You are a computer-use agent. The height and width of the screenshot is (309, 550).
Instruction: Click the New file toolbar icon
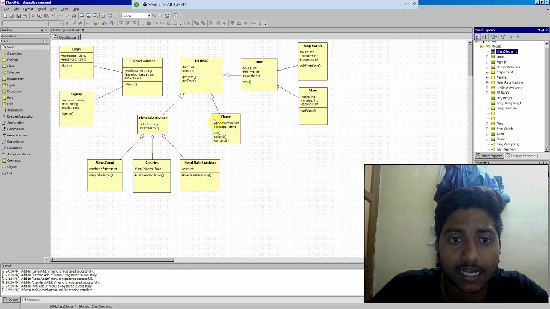pyautogui.click(x=5, y=16)
